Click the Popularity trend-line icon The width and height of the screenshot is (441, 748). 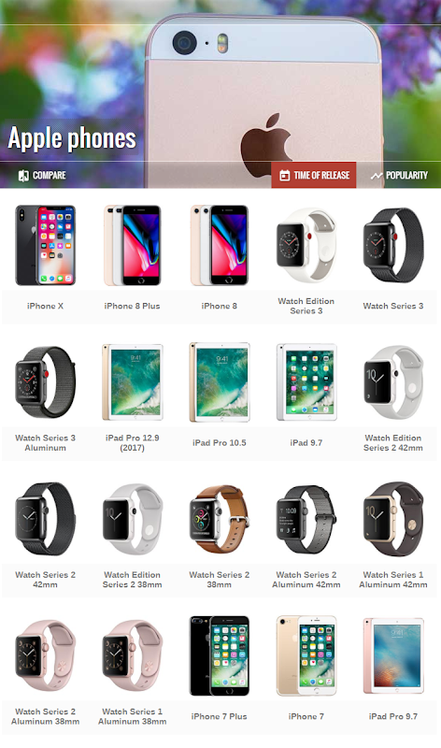pos(377,176)
